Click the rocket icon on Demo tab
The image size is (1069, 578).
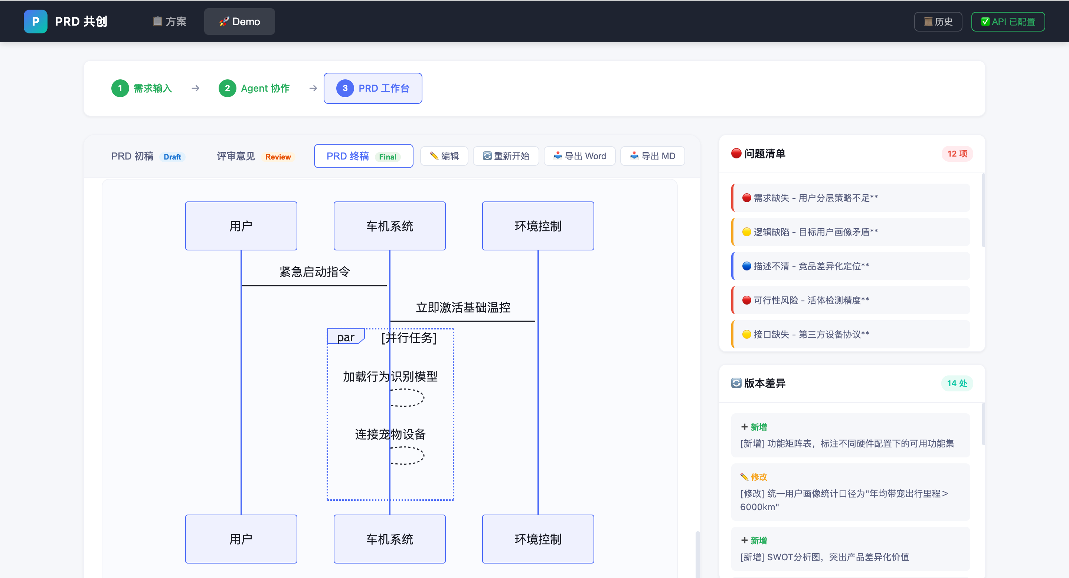tap(224, 22)
